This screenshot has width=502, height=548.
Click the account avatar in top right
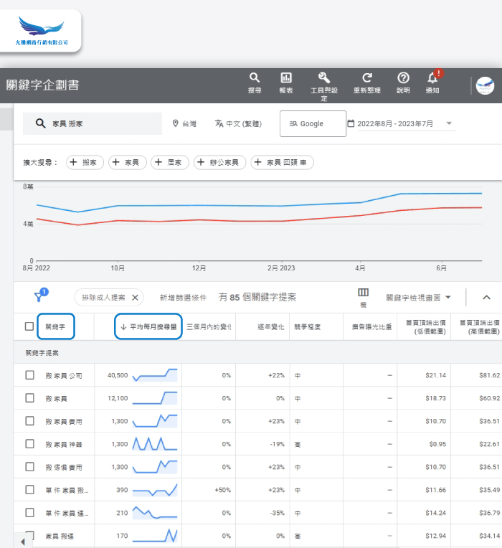486,86
